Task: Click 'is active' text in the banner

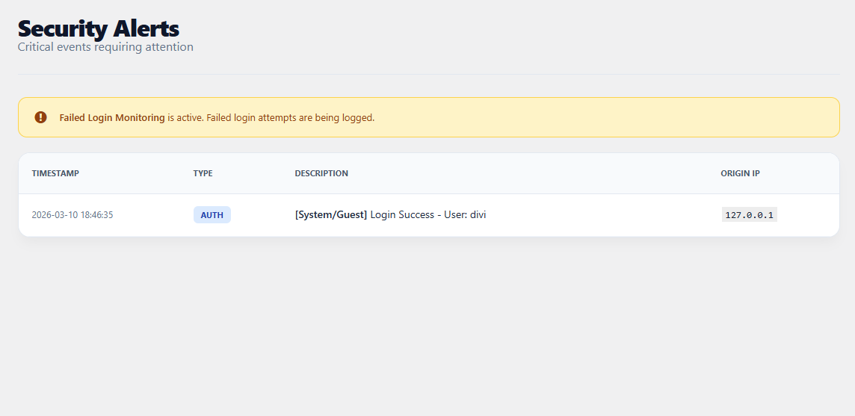Action: 185,118
